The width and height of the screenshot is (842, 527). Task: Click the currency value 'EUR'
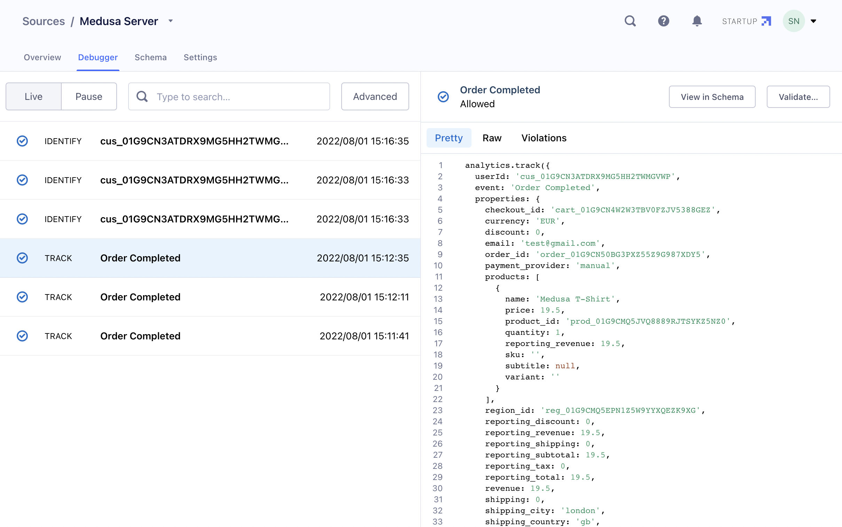click(x=548, y=221)
